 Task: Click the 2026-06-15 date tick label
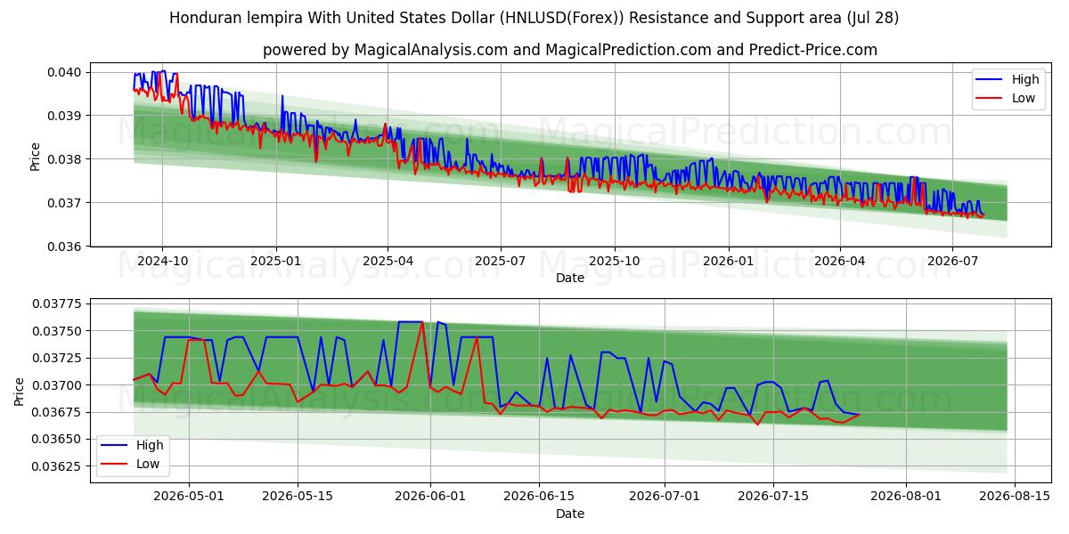(539, 497)
